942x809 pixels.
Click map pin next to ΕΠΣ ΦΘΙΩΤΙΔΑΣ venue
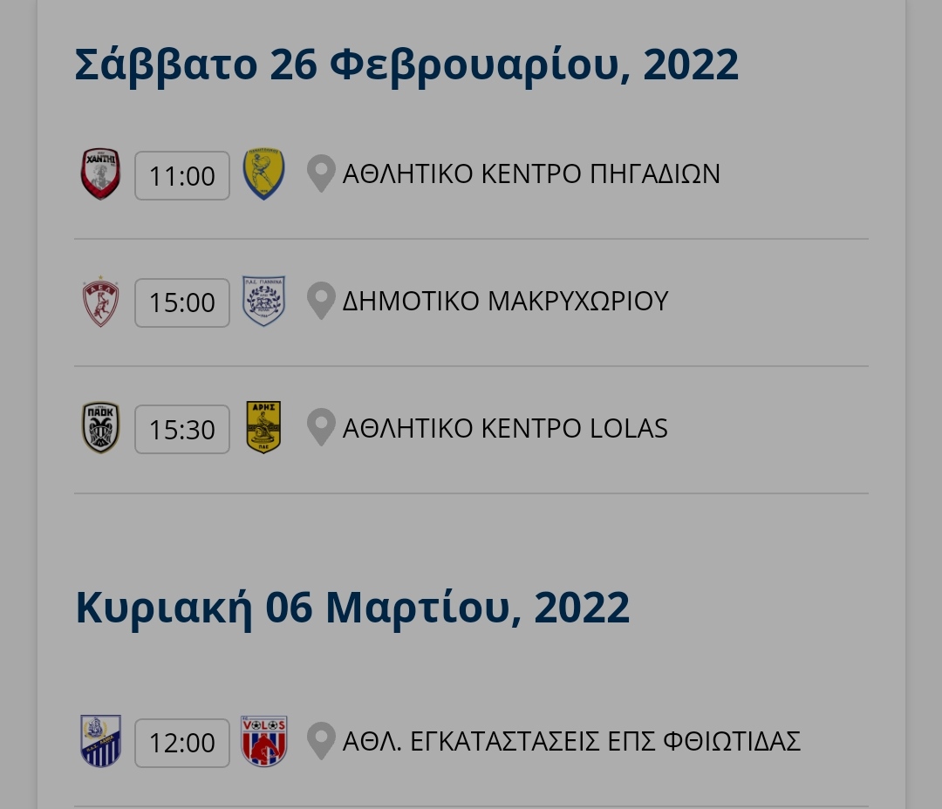pyautogui.click(x=321, y=740)
